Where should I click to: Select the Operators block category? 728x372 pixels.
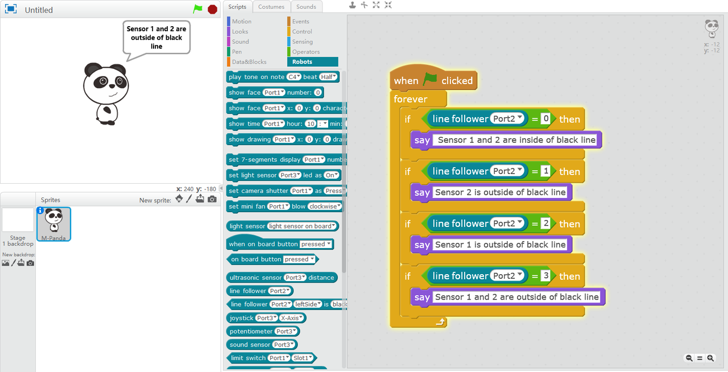[x=305, y=52]
